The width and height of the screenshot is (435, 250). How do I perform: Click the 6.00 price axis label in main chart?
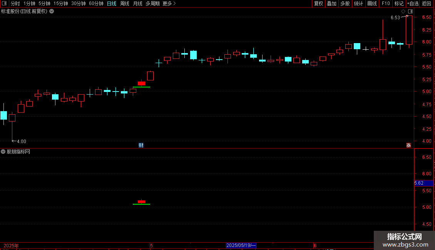[427, 42]
